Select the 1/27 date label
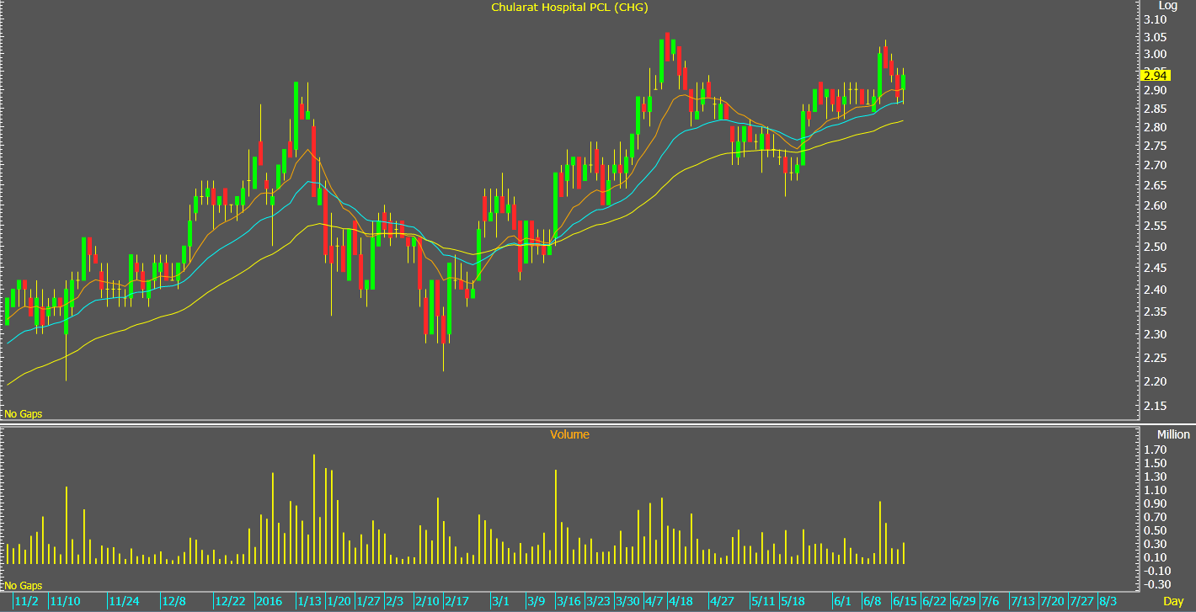 click(368, 601)
